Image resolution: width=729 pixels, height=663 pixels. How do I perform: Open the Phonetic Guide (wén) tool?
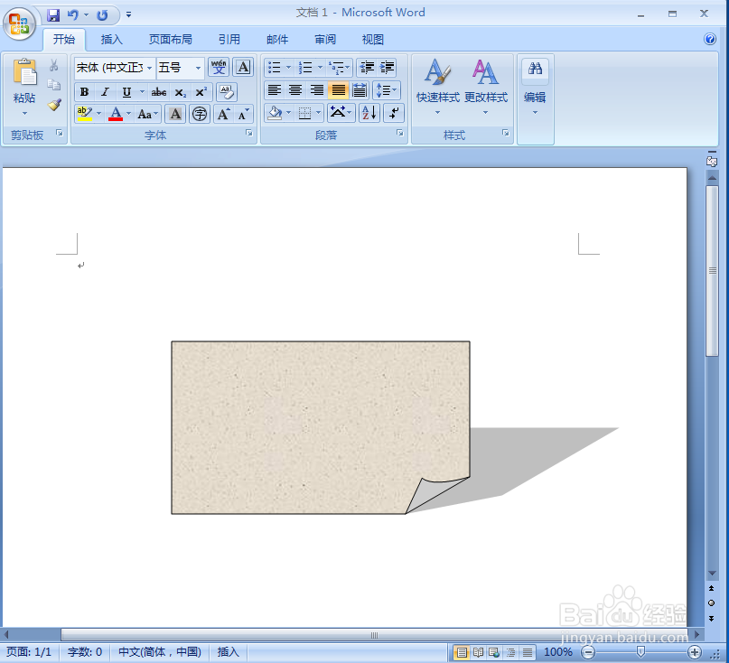(x=219, y=68)
